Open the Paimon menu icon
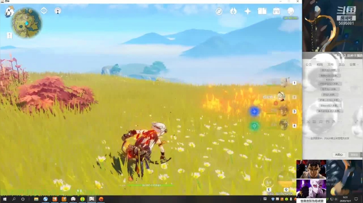Screen dimensions: 363x203 [x=9, y=12]
